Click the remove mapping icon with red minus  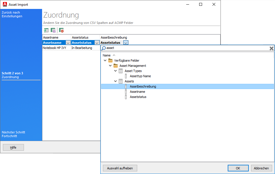(x=61, y=30)
